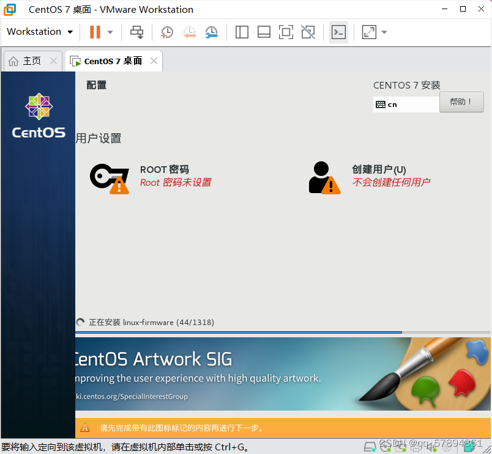This screenshot has width=492, height=454.
Task: Click the Root 密码未设置 warning text
Action: coord(176,182)
